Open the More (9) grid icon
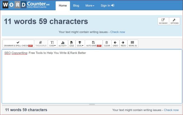 pyautogui.click(x=132, y=42)
